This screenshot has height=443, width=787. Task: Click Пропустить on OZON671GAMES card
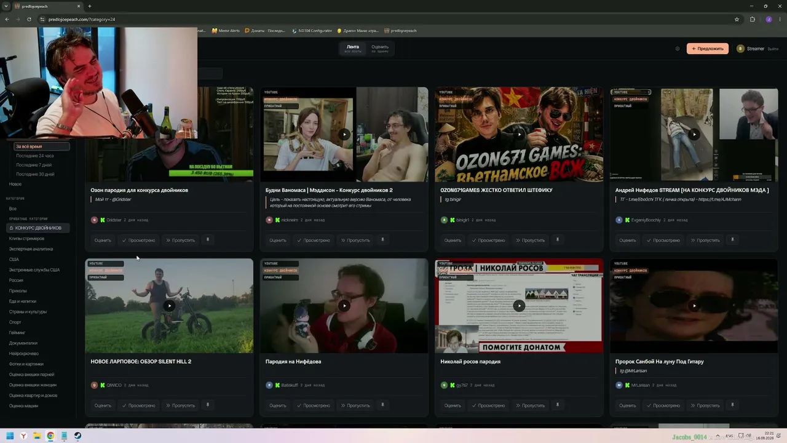pyautogui.click(x=530, y=240)
